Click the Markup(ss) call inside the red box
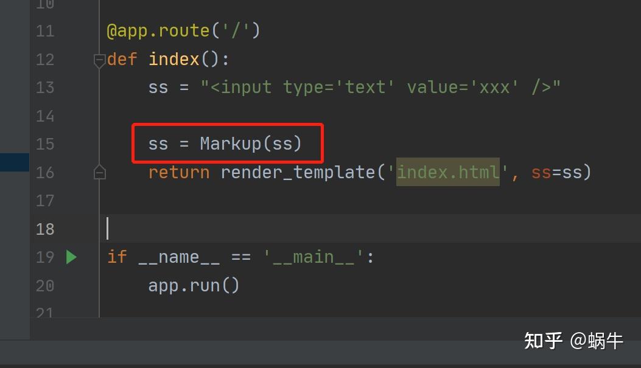Viewport: 641px width, 368px height. pos(250,144)
